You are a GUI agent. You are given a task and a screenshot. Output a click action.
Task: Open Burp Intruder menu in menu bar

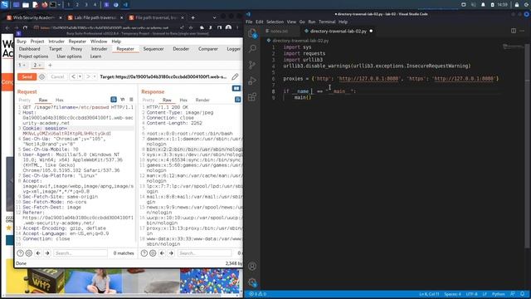click(56, 42)
